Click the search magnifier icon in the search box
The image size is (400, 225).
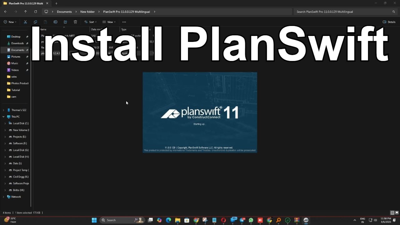tap(394, 12)
